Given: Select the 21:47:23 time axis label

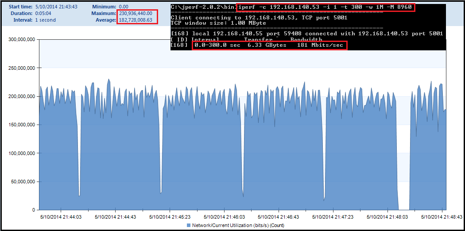Looking at the screenshot, I should point(333,217).
